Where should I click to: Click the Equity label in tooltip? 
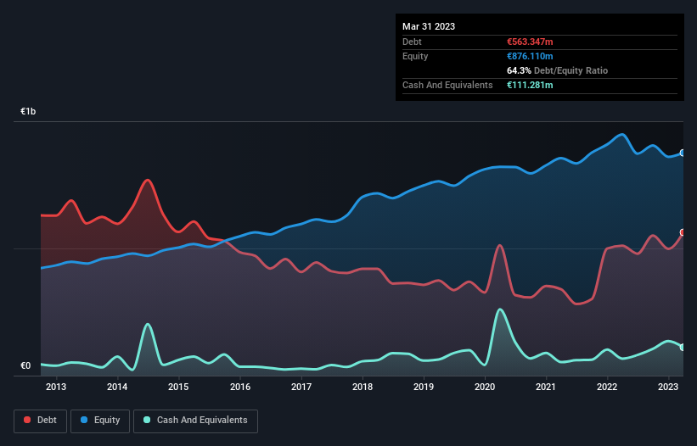(415, 56)
